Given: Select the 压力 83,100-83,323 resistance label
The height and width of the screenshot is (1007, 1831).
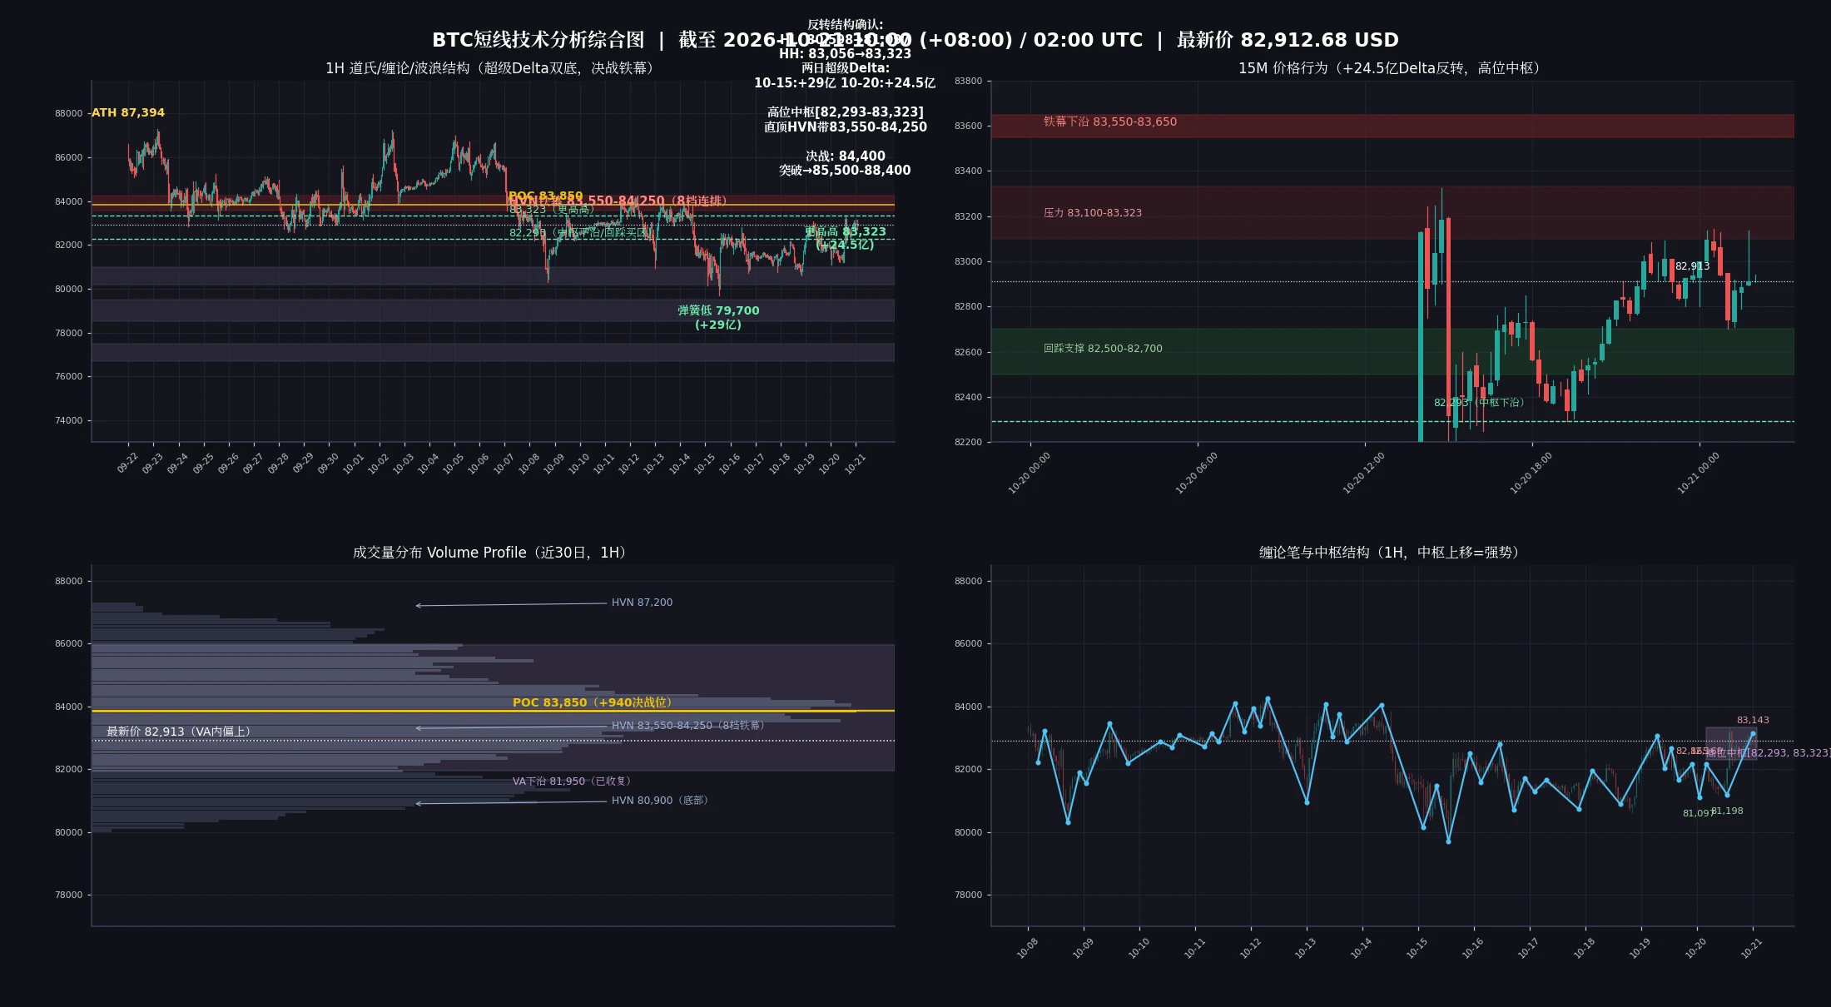Looking at the screenshot, I should 1093,213.
